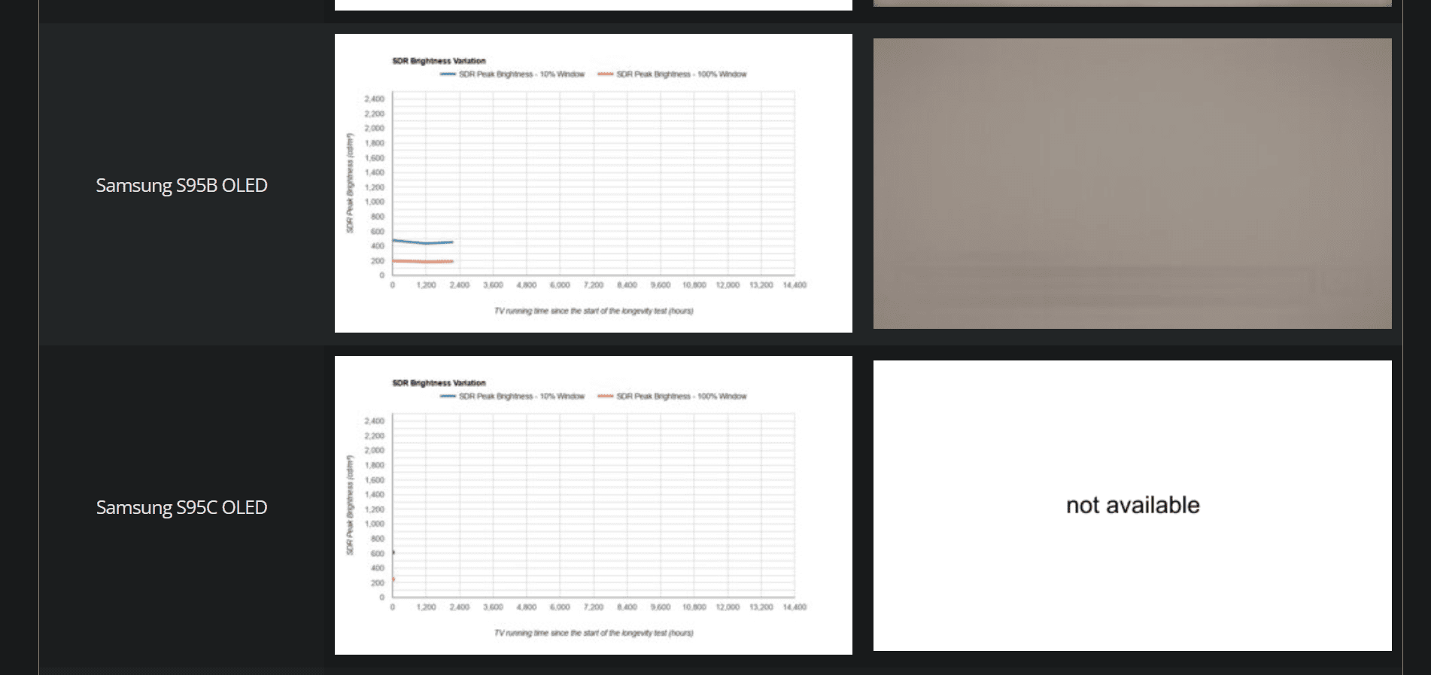Select the 'Samsung S95C OLED' row label
Image resolution: width=1431 pixels, height=675 pixels.
coord(181,507)
